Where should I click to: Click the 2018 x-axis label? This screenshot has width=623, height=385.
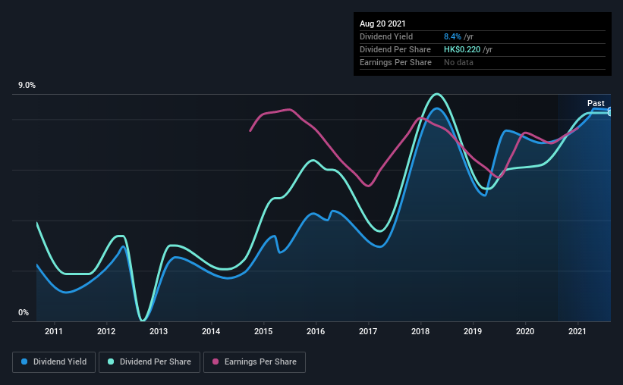click(420, 331)
